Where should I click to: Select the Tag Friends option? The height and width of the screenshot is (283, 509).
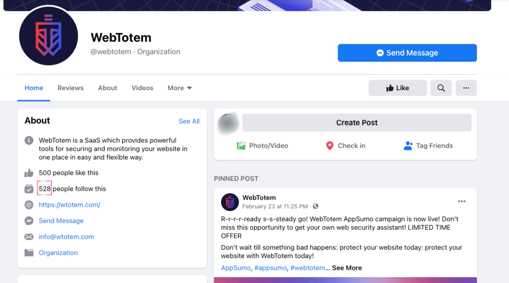click(428, 146)
